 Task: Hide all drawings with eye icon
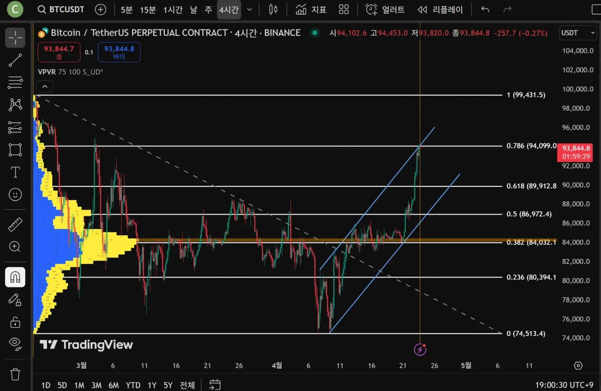coord(15,343)
